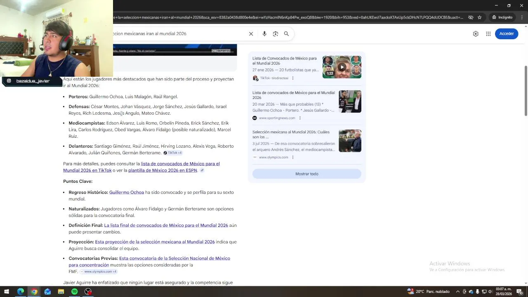Viewport: 528px width, 297px height.
Task: Click the Meet Now camera tray icon
Action: pyautogui.click(x=464, y=292)
